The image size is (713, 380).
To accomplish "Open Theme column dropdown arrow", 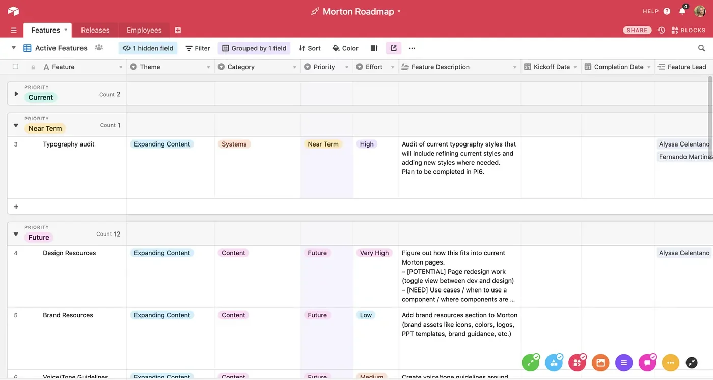I will 208,67.
